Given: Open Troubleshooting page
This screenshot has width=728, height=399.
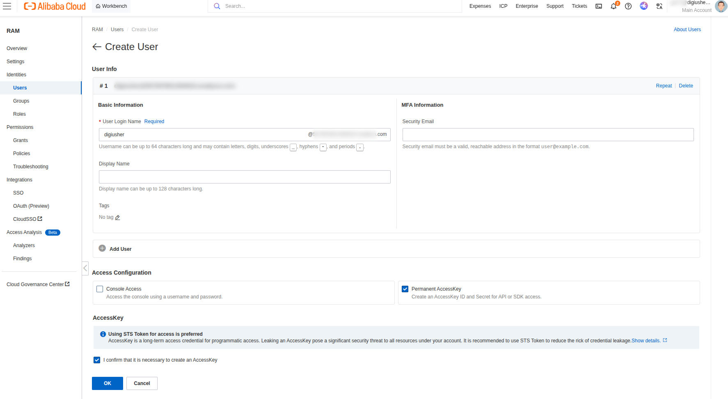Looking at the screenshot, I should pyautogui.click(x=31, y=167).
